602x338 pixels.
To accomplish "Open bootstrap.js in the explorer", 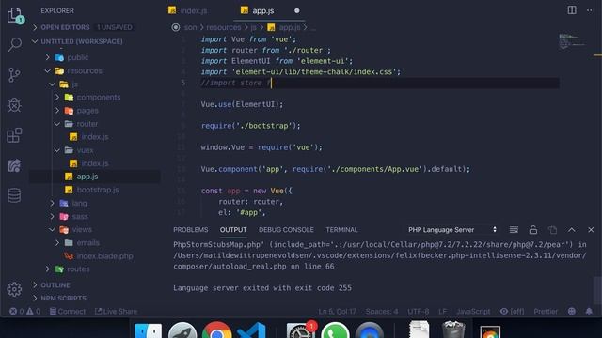I will (98, 190).
